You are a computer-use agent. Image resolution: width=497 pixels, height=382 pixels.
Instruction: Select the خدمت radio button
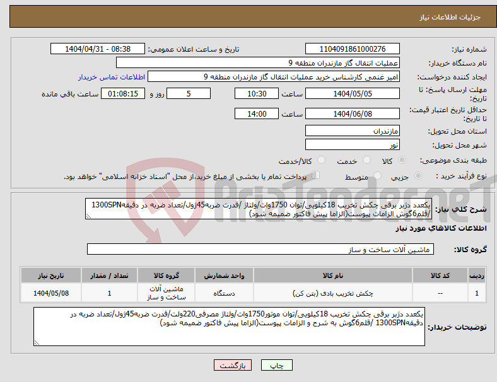366,160
